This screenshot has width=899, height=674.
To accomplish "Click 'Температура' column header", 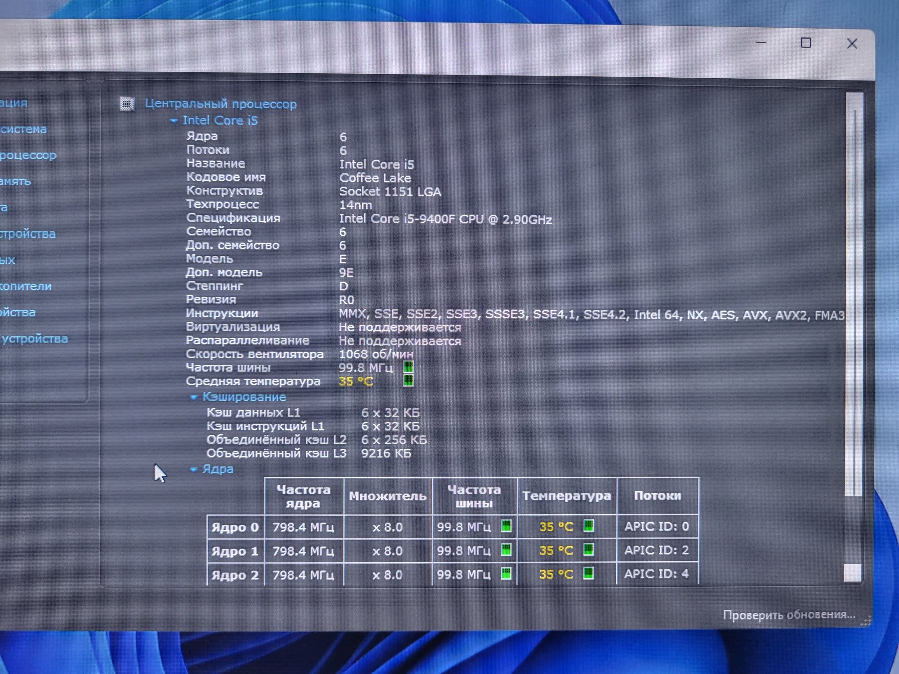I will [566, 496].
